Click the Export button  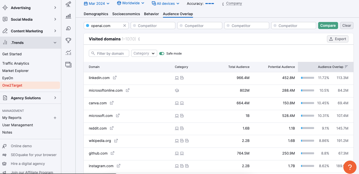(338, 39)
